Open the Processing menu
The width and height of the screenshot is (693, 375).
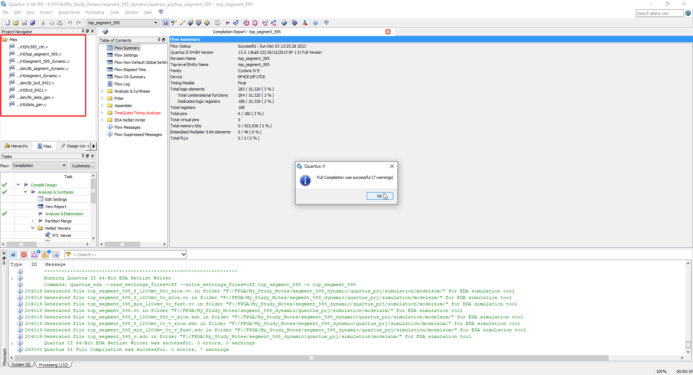(95, 12)
